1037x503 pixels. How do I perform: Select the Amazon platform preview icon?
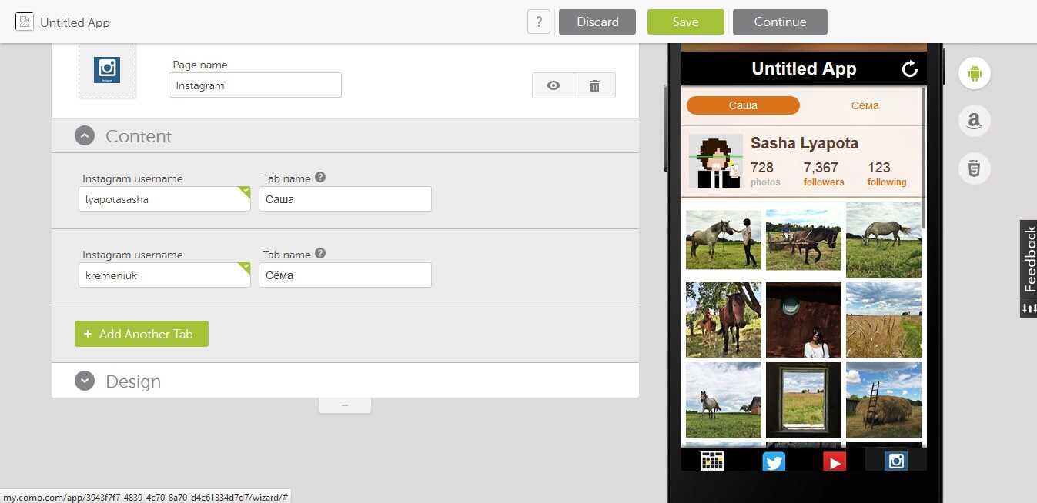(974, 121)
